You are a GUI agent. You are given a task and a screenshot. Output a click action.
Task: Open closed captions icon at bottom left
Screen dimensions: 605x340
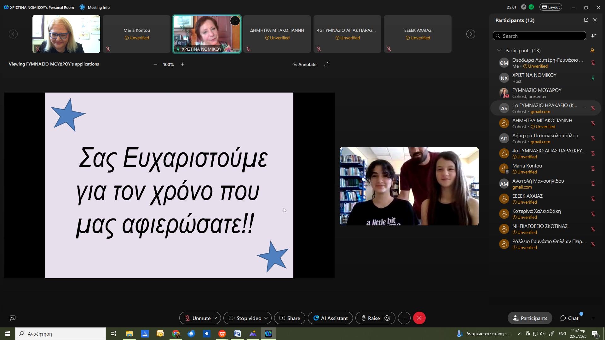(x=13, y=318)
